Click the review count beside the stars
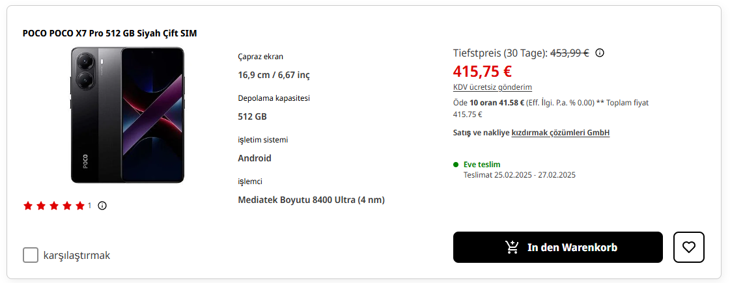The image size is (730, 283). point(90,206)
